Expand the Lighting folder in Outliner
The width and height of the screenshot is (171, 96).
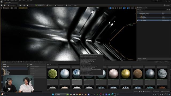[140, 16]
